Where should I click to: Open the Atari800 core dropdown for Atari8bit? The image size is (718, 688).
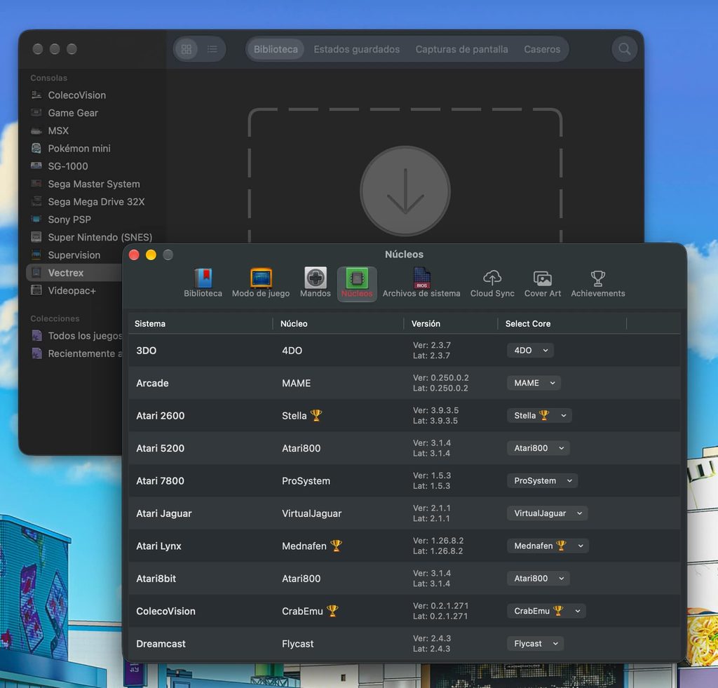(x=538, y=578)
